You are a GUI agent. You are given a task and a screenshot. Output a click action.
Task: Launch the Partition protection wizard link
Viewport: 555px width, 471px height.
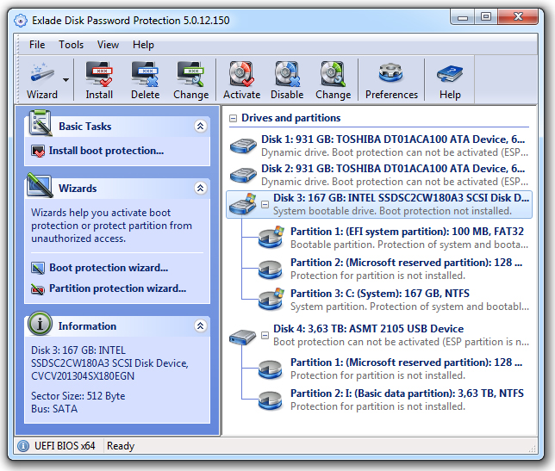pos(117,288)
